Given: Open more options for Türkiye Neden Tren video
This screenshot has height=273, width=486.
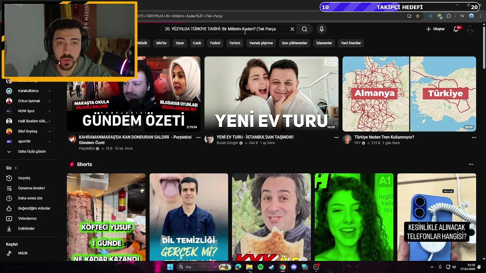Looking at the screenshot, I should click(474, 138).
